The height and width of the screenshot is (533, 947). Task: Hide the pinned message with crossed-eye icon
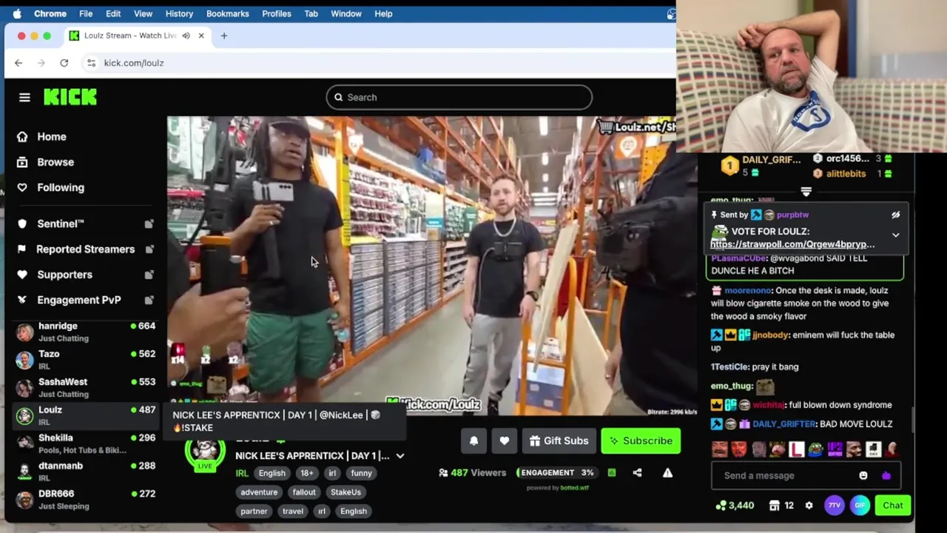pos(895,215)
